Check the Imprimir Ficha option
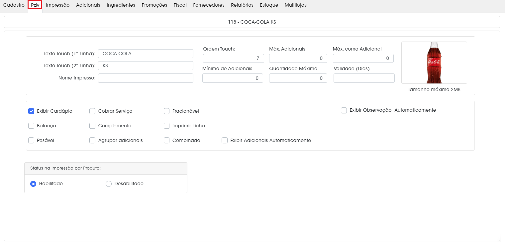The height and width of the screenshot is (247, 505). [167, 126]
